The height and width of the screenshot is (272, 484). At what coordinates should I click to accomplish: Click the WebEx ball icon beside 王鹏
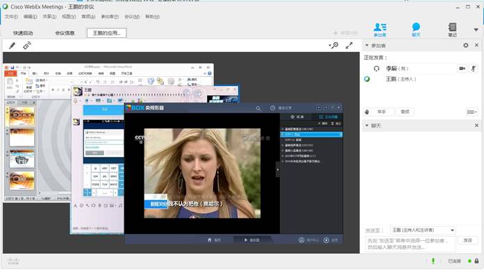pyautogui.click(x=367, y=79)
